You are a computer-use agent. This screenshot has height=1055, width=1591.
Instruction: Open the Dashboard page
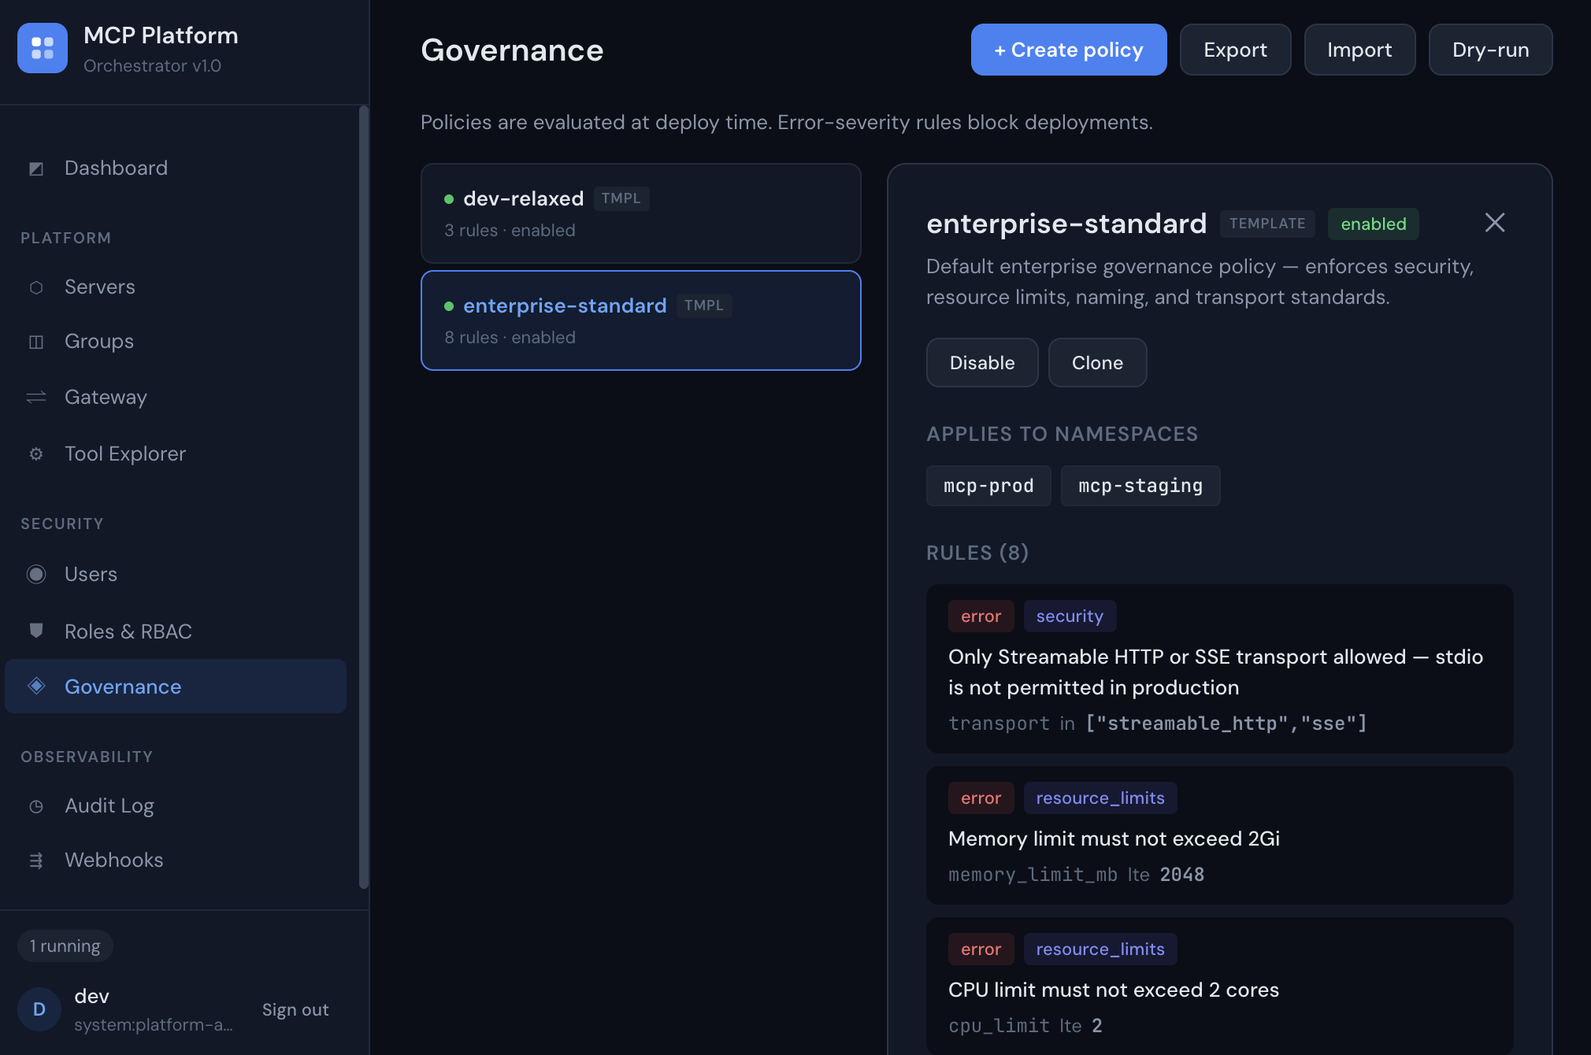(x=176, y=168)
